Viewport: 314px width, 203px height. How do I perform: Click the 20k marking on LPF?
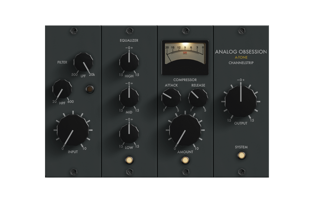(x=92, y=75)
